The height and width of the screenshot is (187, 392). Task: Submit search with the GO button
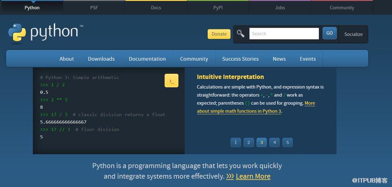point(329,33)
